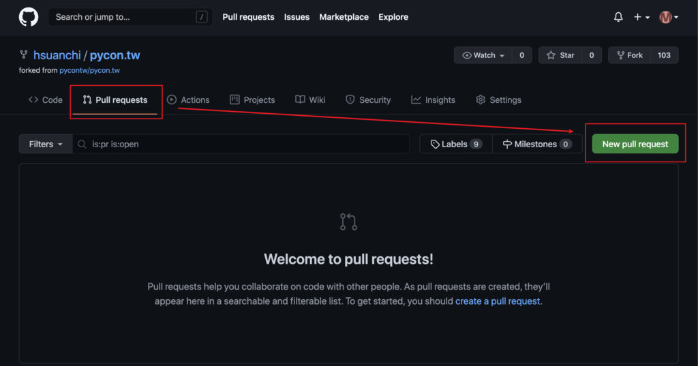Click the Welcome to pull requests! heading
This screenshot has height=366, width=698.
click(x=348, y=259)
